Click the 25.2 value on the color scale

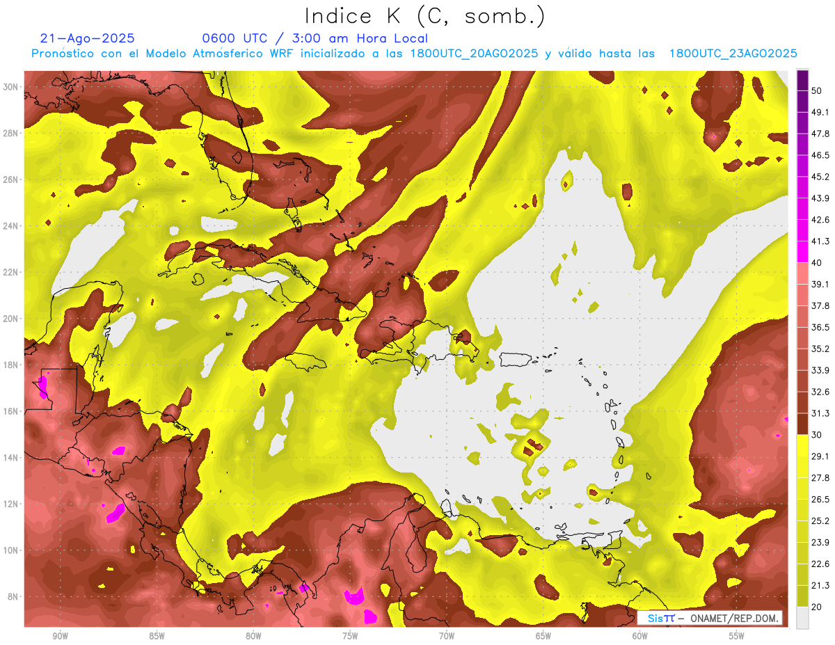820,520
